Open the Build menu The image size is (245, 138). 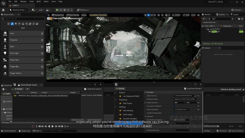[x=39, y=2]
